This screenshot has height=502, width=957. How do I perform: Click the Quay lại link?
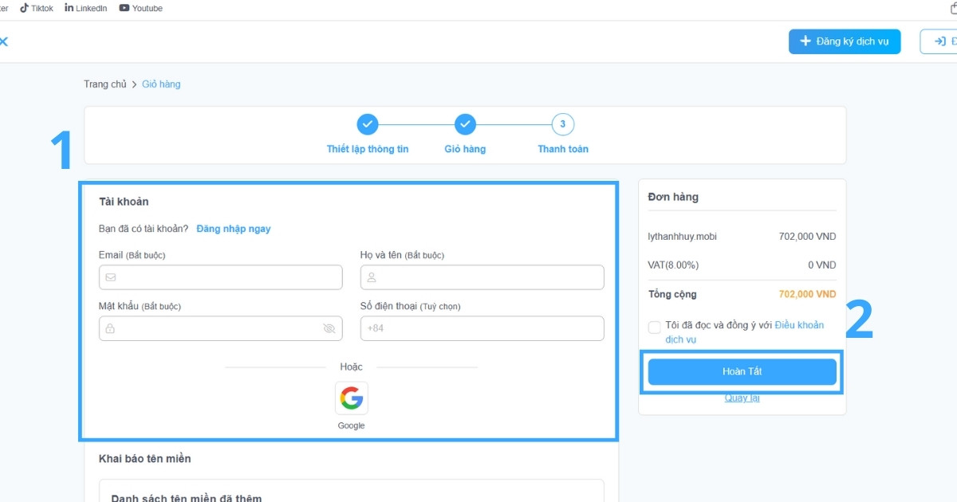point(742,398)
